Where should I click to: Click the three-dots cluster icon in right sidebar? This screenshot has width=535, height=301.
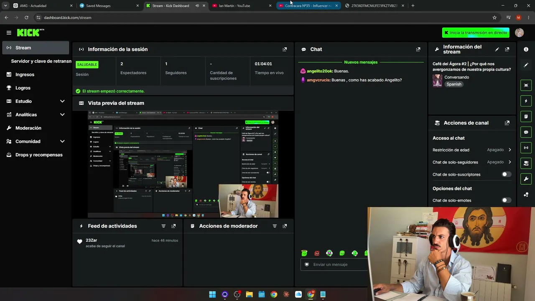coord(526,194)
